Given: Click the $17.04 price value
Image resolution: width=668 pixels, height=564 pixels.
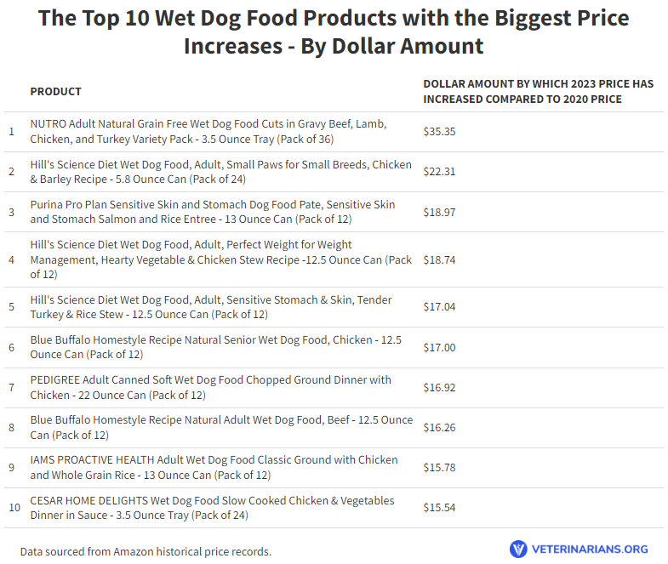Looking at the screenshot, I should coord(439,307).
